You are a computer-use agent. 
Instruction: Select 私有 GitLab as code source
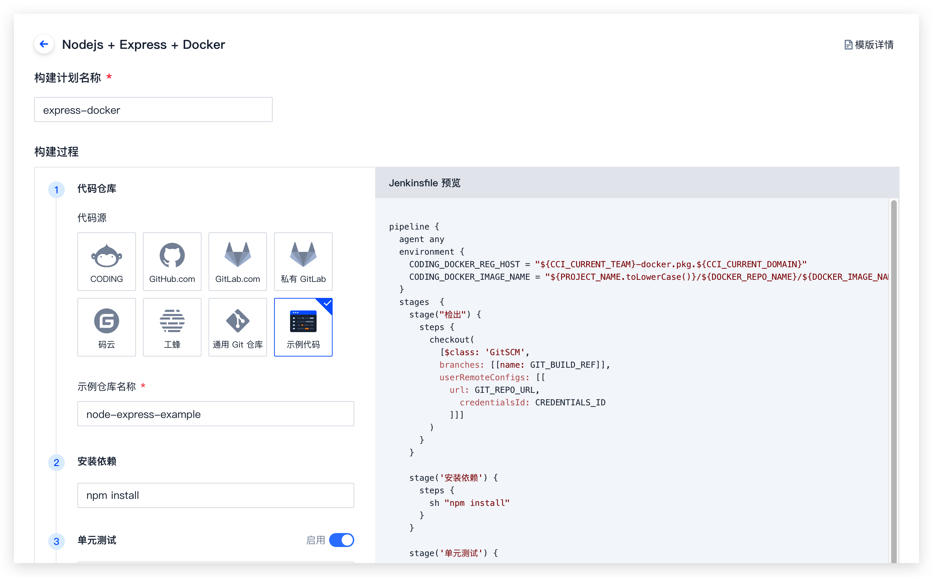click(x=303, y=262)
